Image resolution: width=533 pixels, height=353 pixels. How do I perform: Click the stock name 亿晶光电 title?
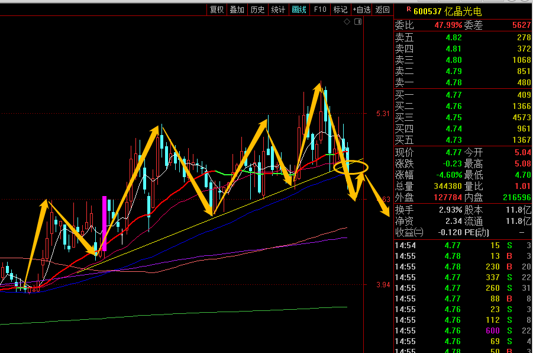point(465,11)
